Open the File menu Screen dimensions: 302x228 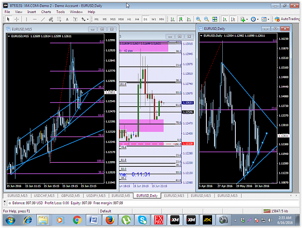pos(7,12)
